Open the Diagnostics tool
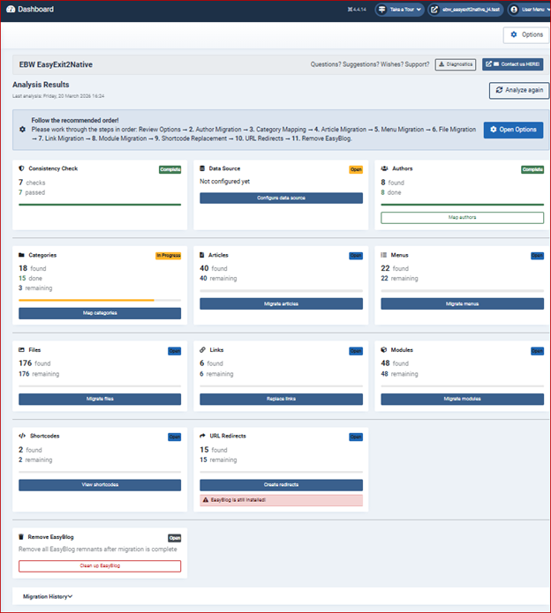 coord(456,64)
